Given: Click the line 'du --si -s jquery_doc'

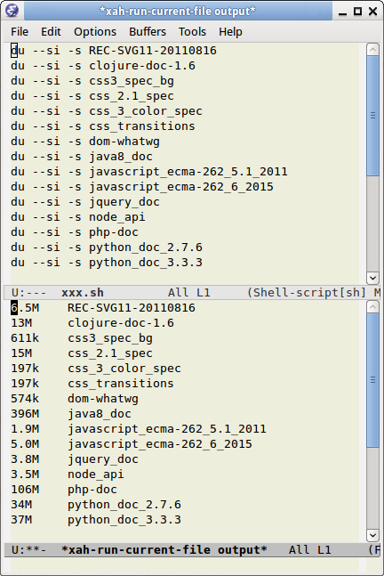Looking at the screenshot, I should [x=85, y=202].
